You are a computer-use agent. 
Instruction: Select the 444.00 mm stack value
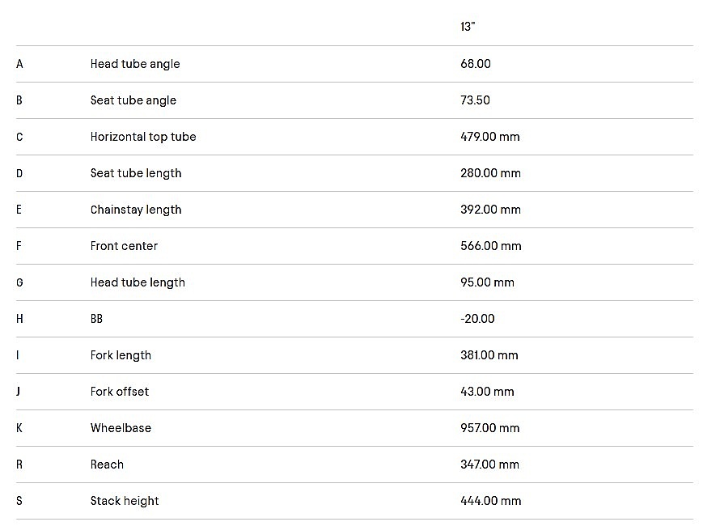(x=491, y=501)
